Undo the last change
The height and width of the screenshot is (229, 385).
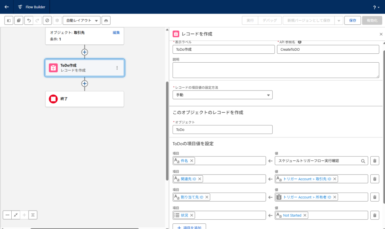point(29,20)
